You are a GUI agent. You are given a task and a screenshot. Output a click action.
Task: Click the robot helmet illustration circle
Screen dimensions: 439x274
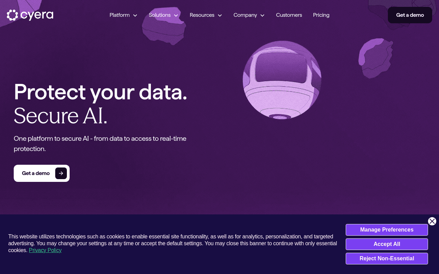[x=282, y=80]
